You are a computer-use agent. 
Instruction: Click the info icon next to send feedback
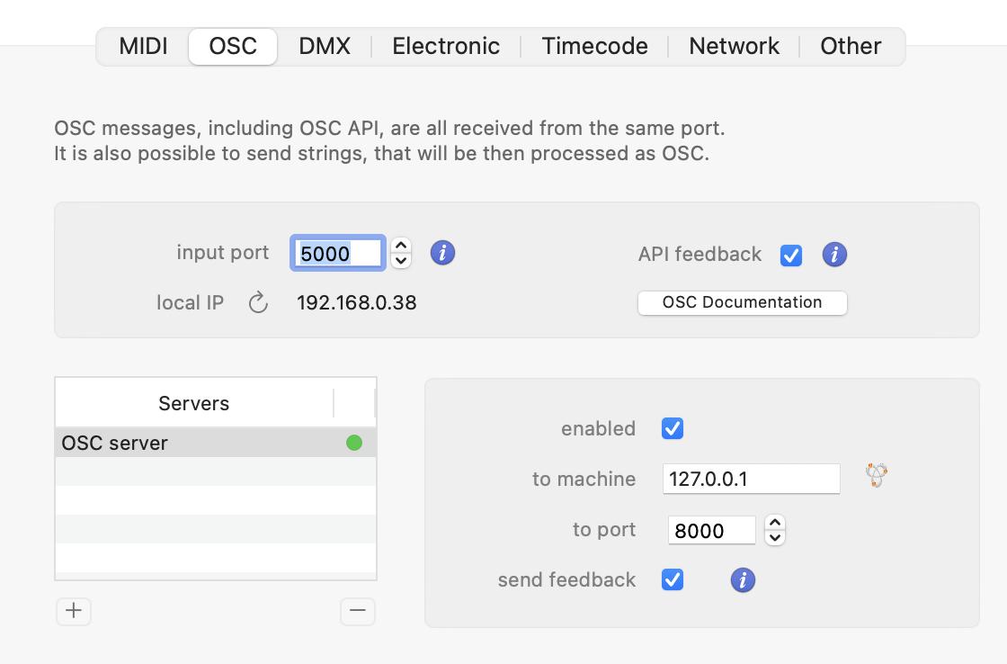point(743,580)
